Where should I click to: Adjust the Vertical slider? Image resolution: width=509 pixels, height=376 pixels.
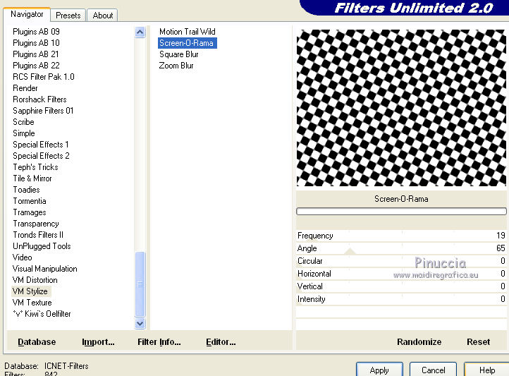coord(401,286)
